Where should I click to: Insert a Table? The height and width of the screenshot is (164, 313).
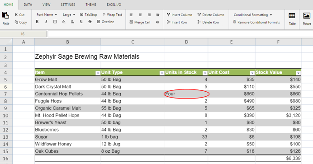(x=292, y=19)
